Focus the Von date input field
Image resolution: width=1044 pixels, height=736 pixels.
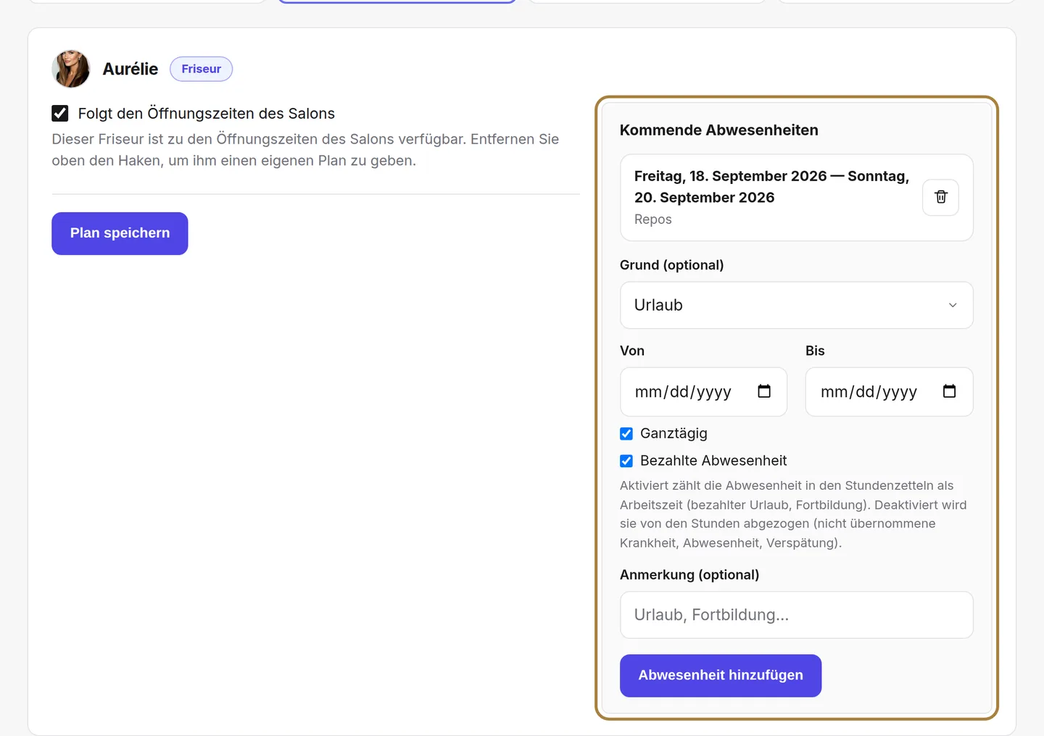tap(703, 392)
